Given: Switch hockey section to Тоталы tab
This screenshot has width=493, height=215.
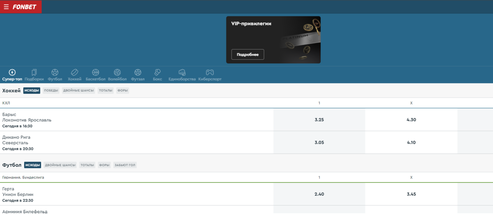Looking at the screenshot, I should (106, 90).
